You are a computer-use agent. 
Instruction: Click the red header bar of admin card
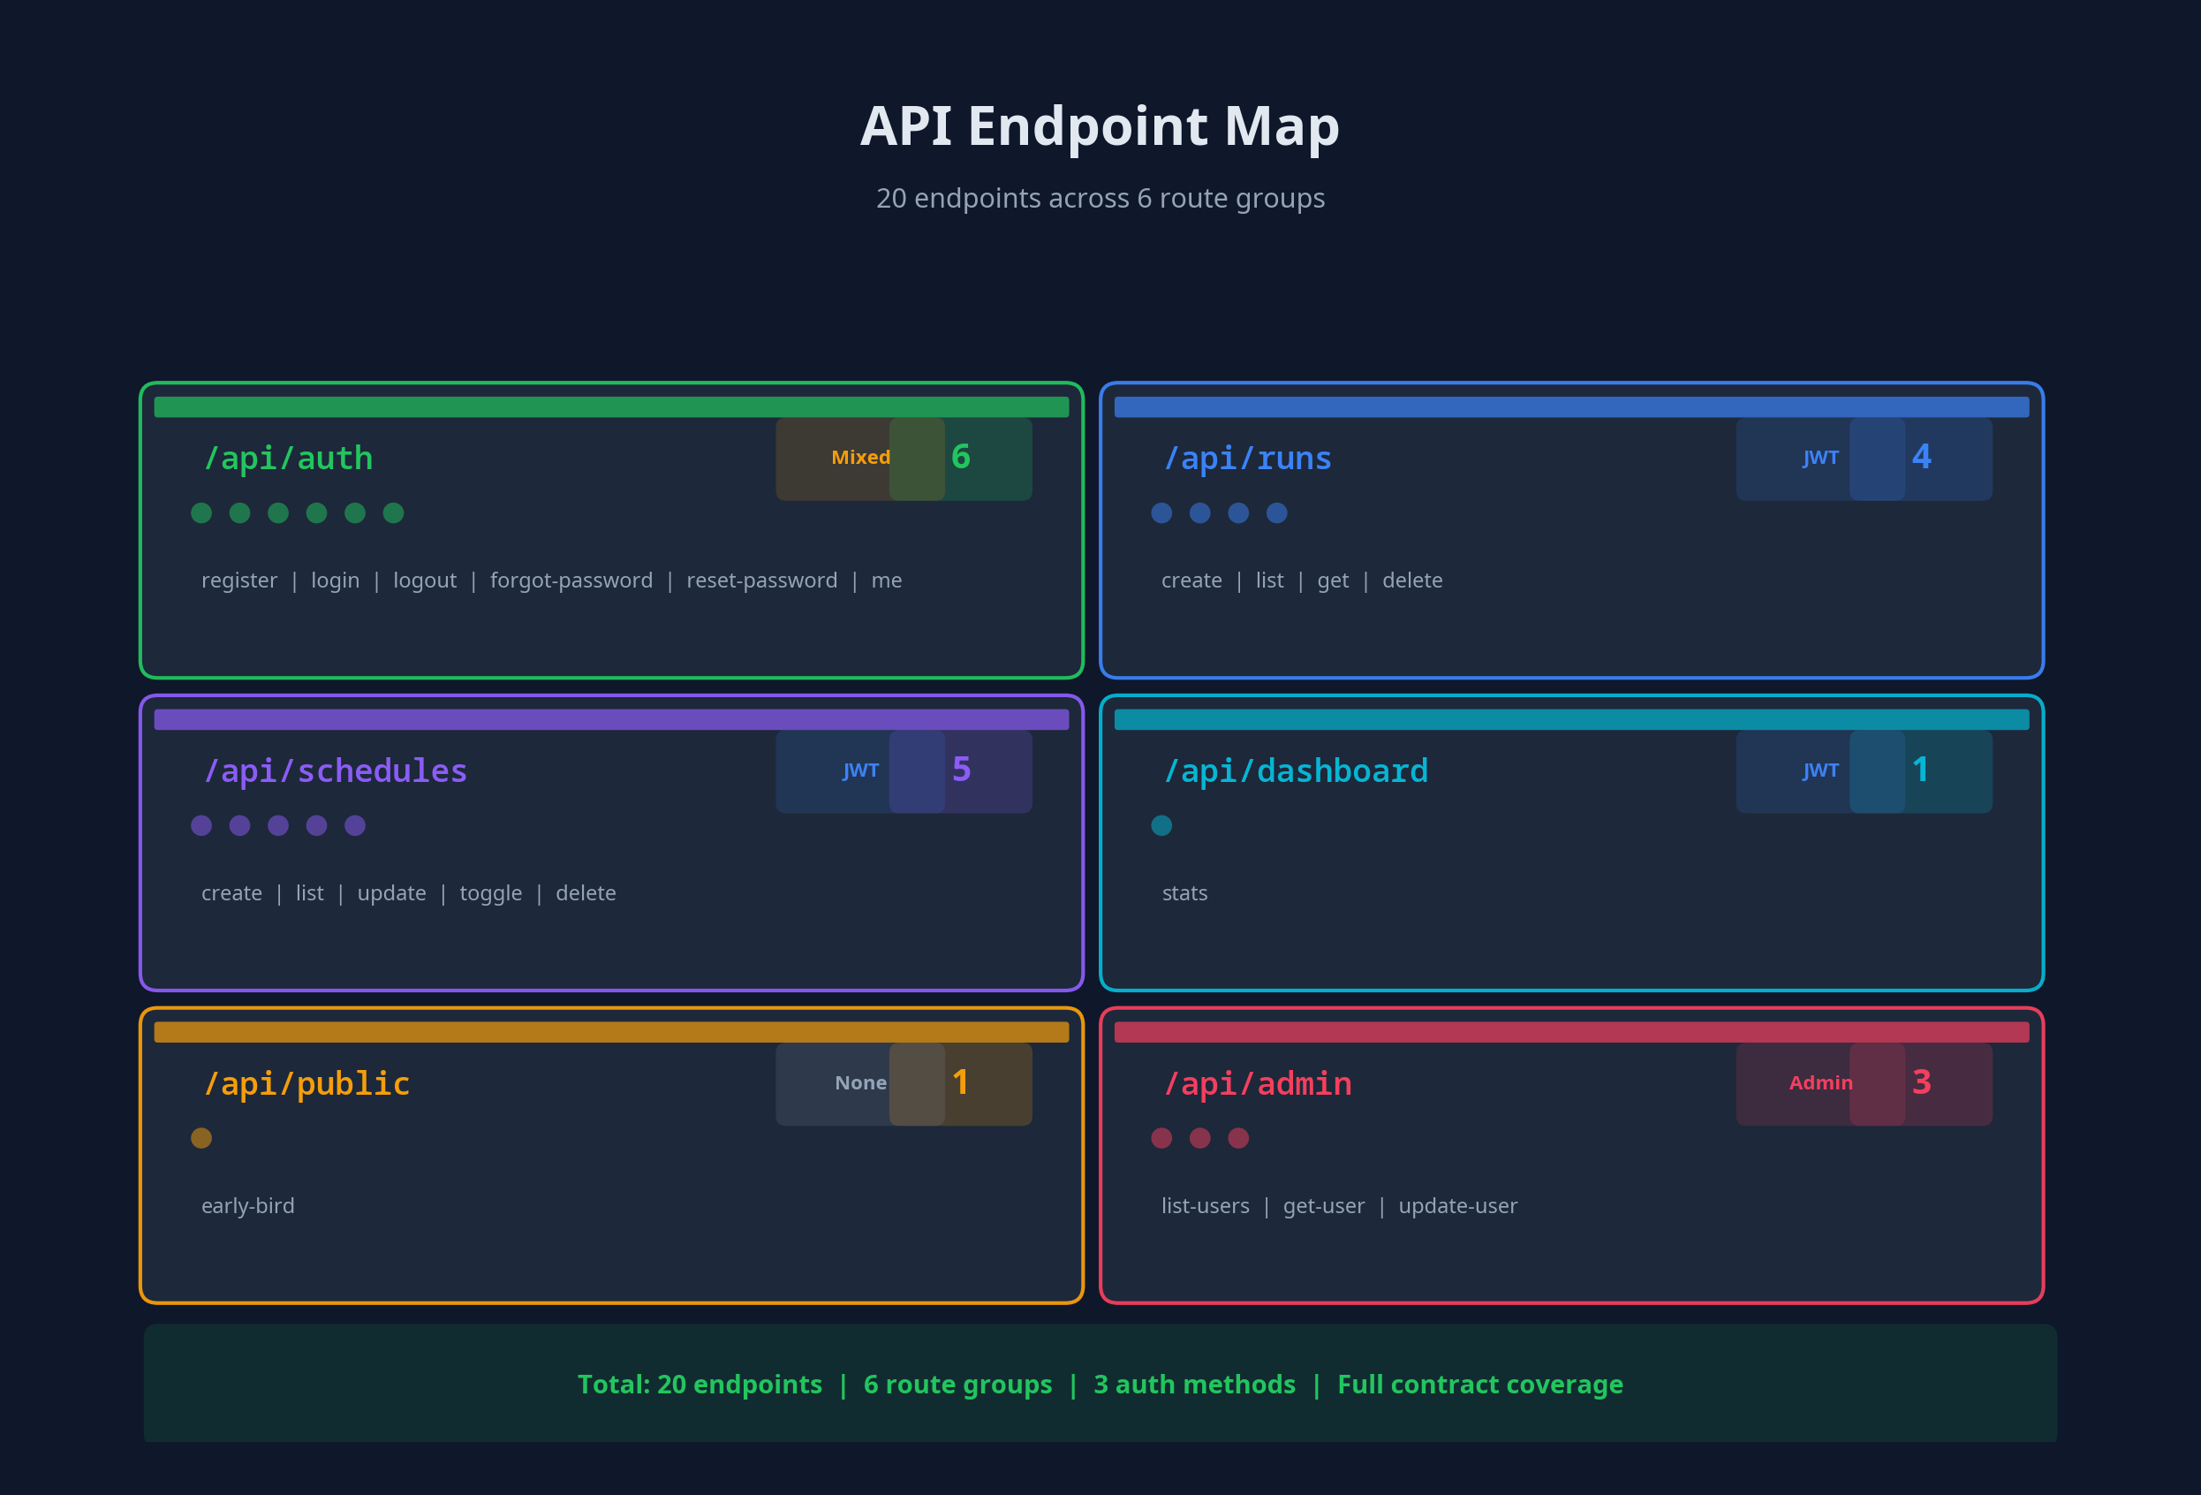coord(1572,1033)
